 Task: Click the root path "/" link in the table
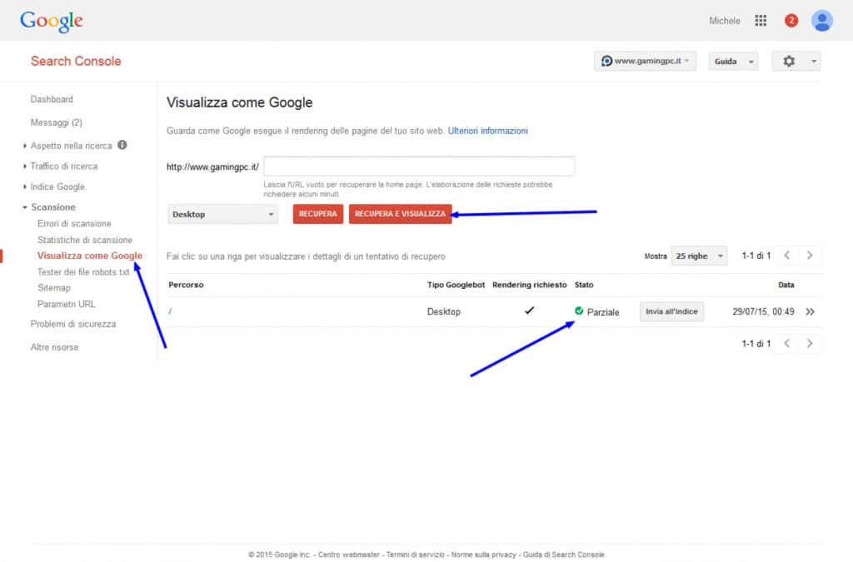tap(170, 311)
